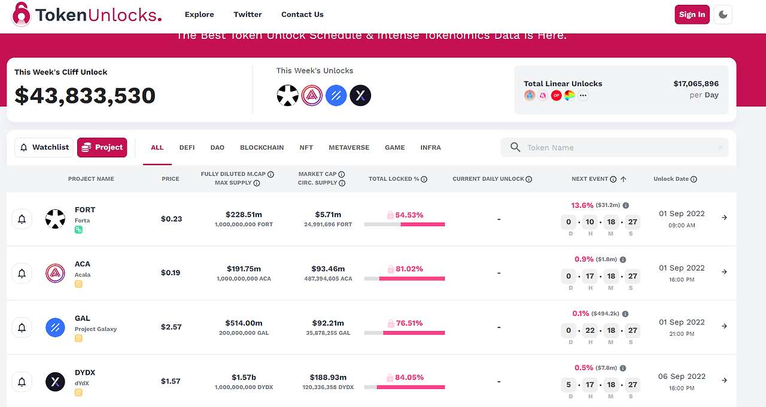
Task: Toggle dark mode moon icon
Action: 723,14
